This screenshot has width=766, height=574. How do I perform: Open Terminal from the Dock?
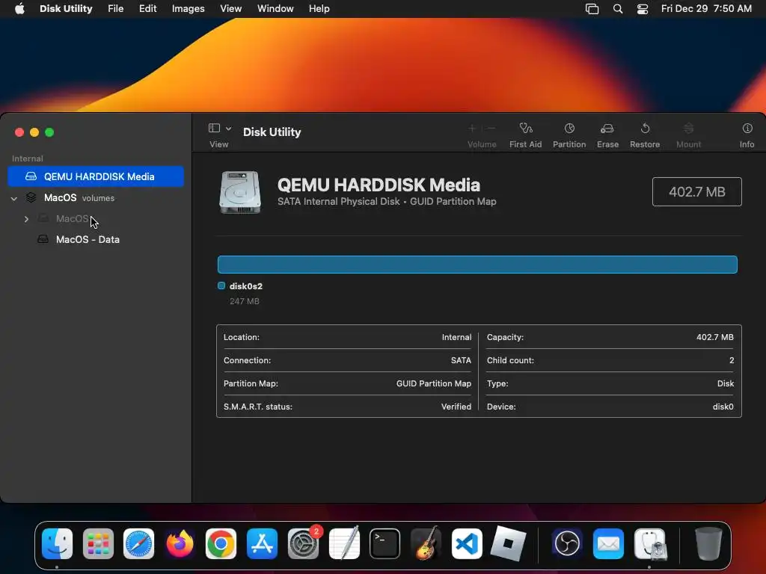click(x=385, y=543)
